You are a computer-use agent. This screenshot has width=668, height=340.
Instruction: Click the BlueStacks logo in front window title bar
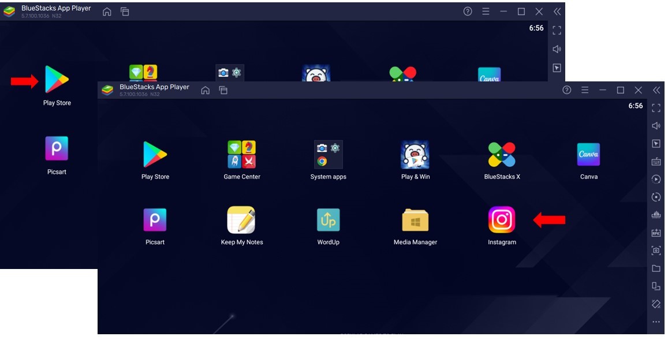point(107,90)
